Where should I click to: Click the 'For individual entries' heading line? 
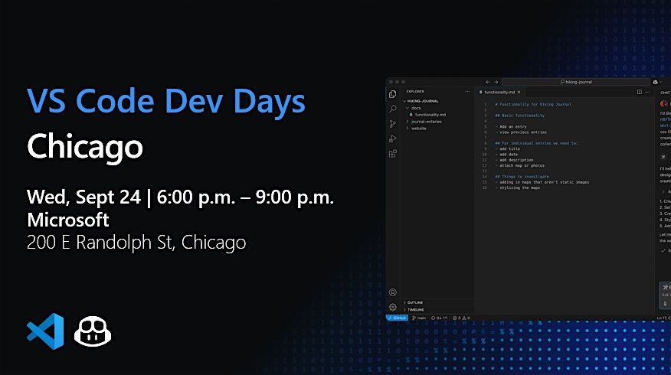click(x=536, y=143)
